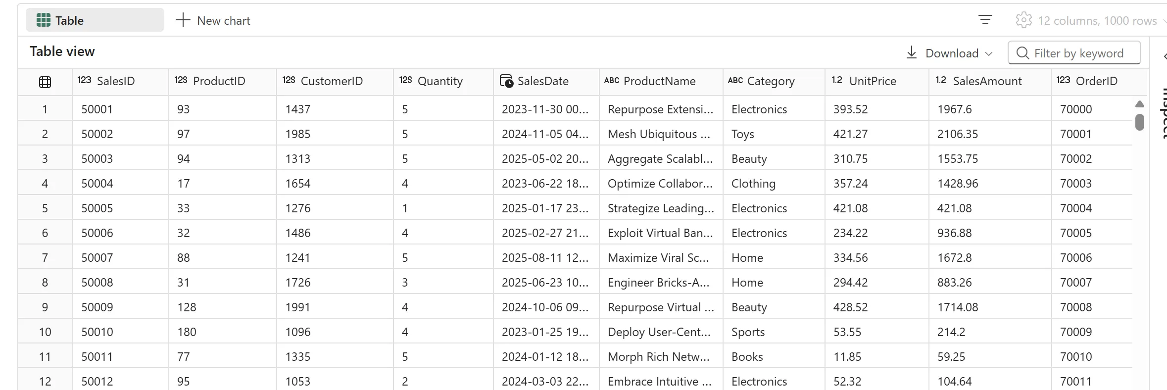The height and width of the screenshot is (390, 1167).
Task: Click the Category ABC type icon
Action: (735, 80)
